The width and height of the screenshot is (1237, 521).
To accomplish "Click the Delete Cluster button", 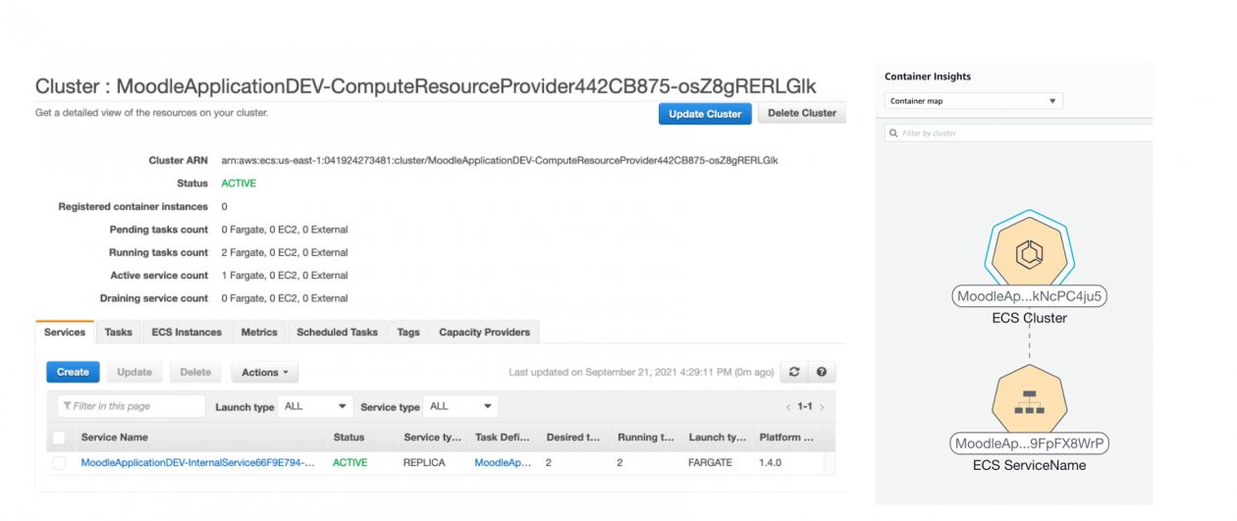I will [x=802, y=113].
